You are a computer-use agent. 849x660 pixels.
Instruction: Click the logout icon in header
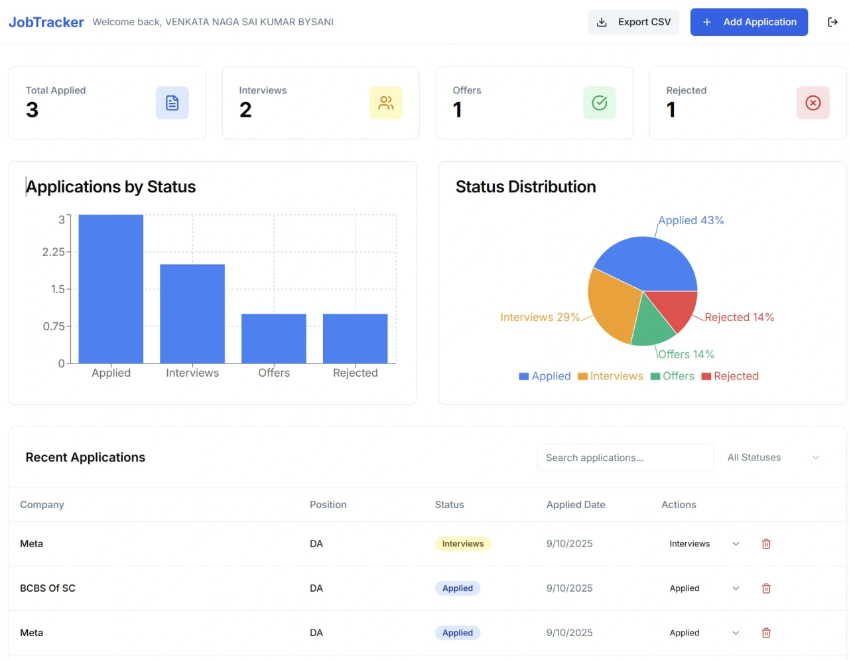point(832,22)
